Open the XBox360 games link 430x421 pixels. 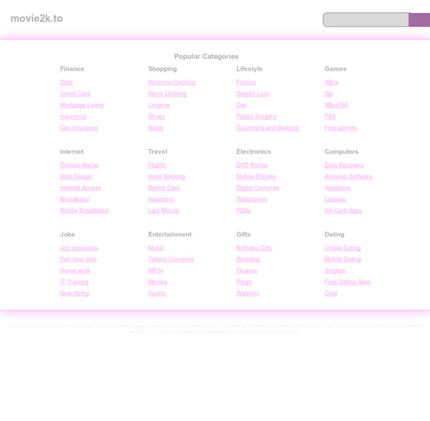pyautogui.click(x=336, y=105)
